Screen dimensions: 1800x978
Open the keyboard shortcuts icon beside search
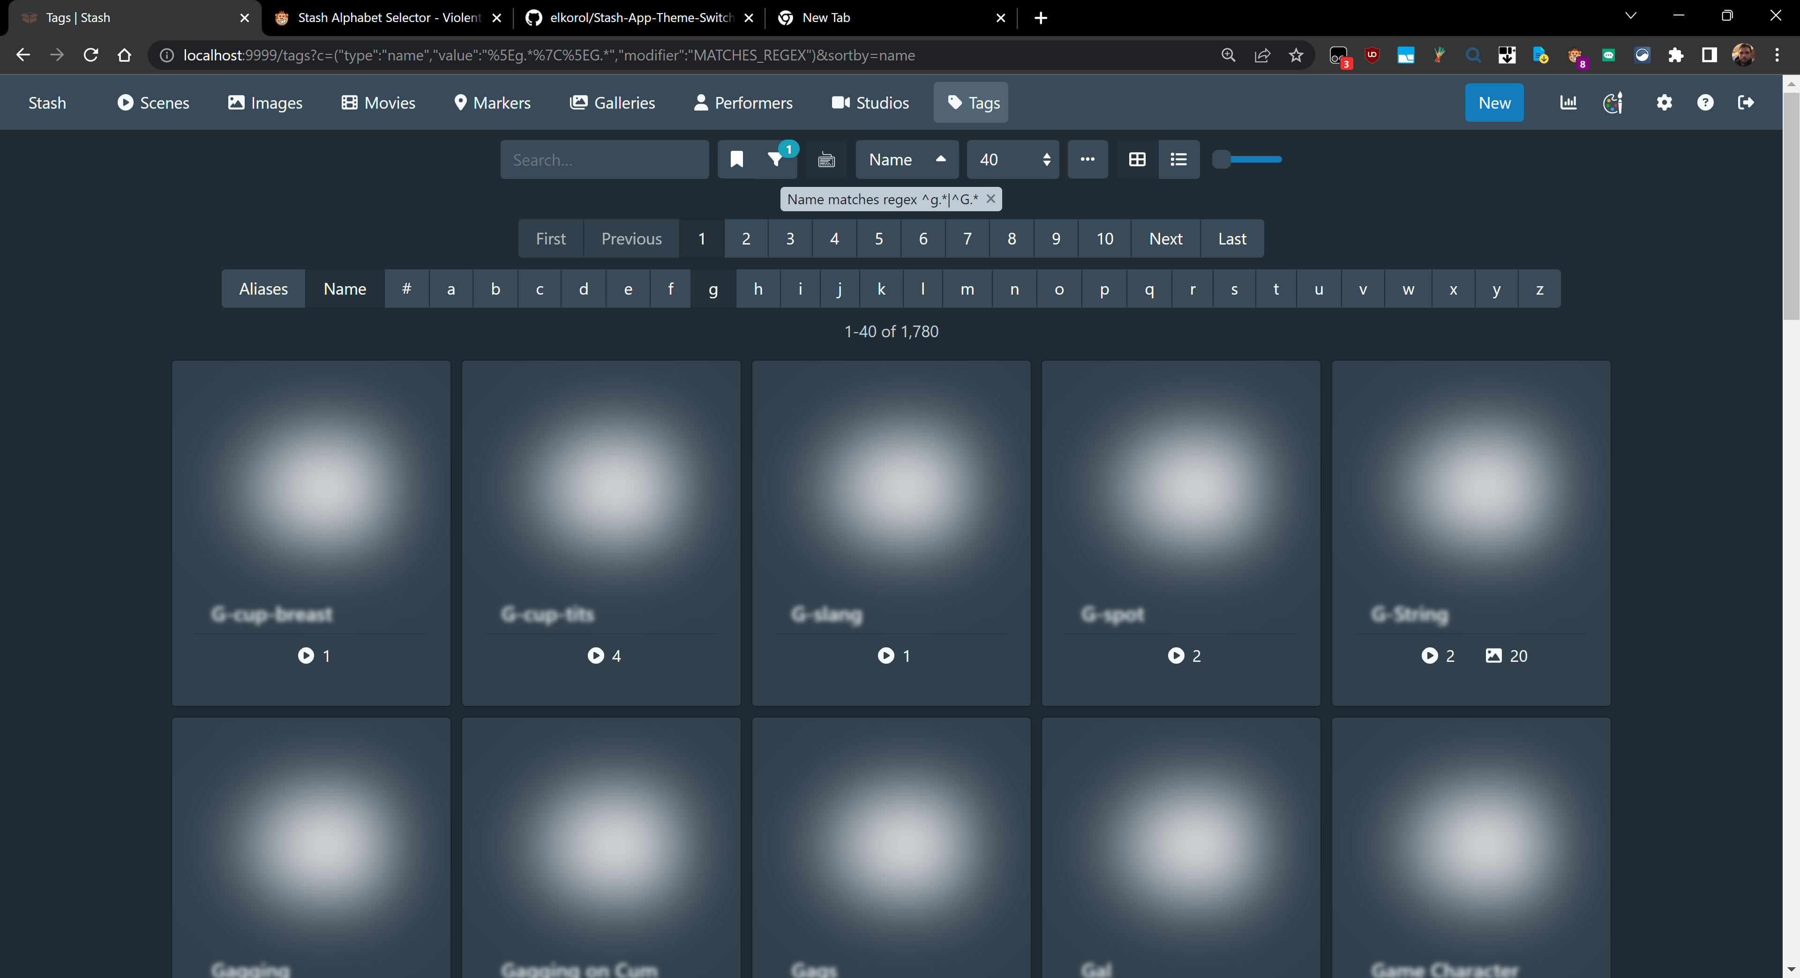click(x=826, y=159)
